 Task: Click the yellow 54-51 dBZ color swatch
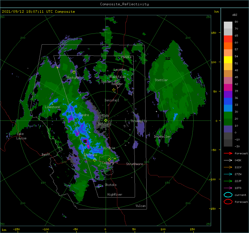tap(228, 60)
